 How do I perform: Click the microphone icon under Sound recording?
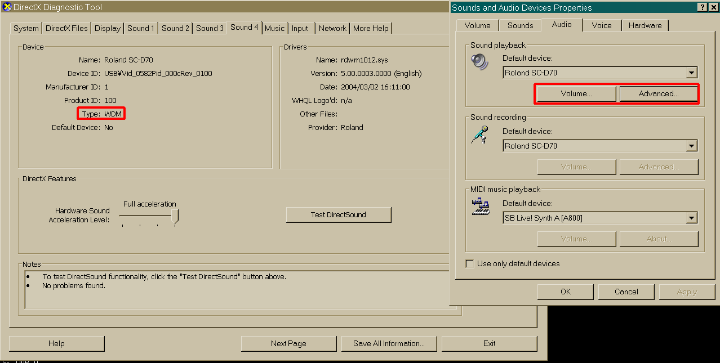click(480, 135)
